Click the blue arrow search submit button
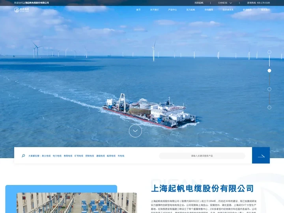 tap(261, 155)
